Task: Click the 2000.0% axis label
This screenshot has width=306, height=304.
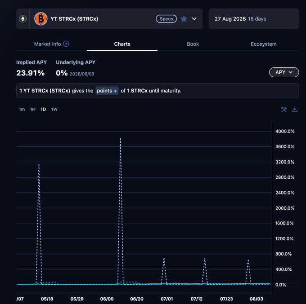Action: 285,208
